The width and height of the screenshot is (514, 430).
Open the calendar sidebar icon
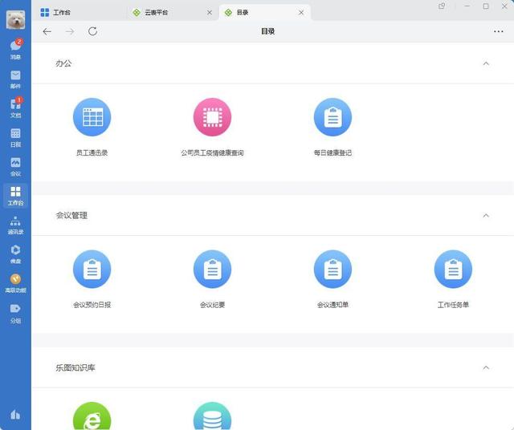coord(15,137)
